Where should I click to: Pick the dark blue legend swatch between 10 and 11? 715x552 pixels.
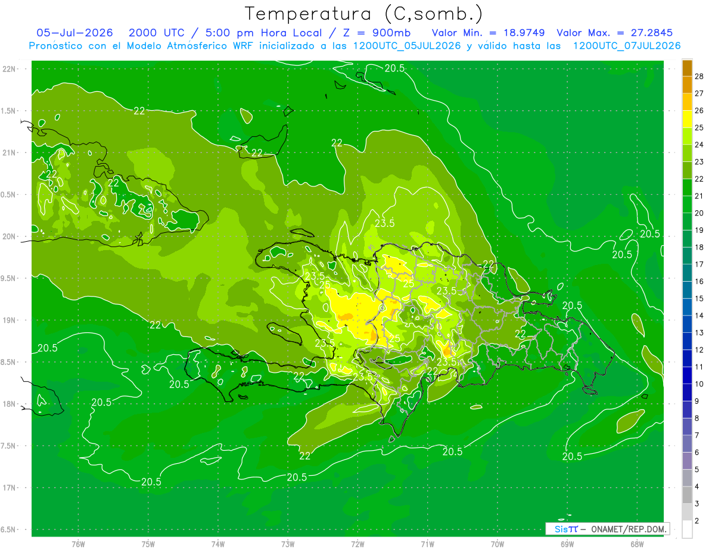tap(687, 375)
